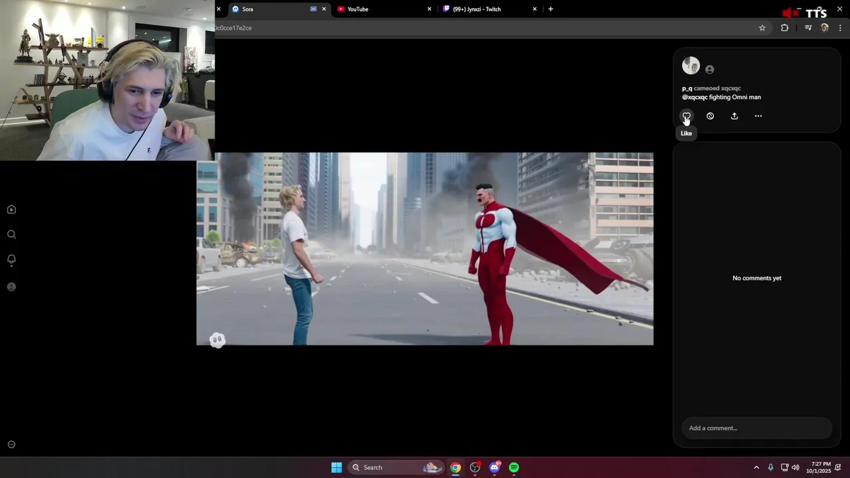Open the bottom-left sidebar more menu
This screenshot has width=850, height=478.
click(11, 445)
